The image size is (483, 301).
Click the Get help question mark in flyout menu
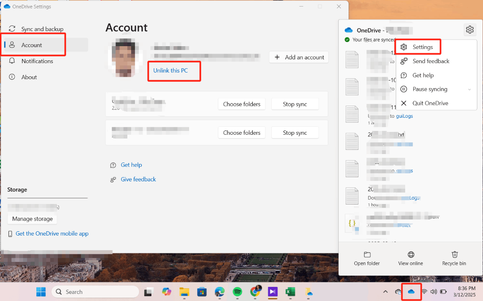click(x=404, y=75)
